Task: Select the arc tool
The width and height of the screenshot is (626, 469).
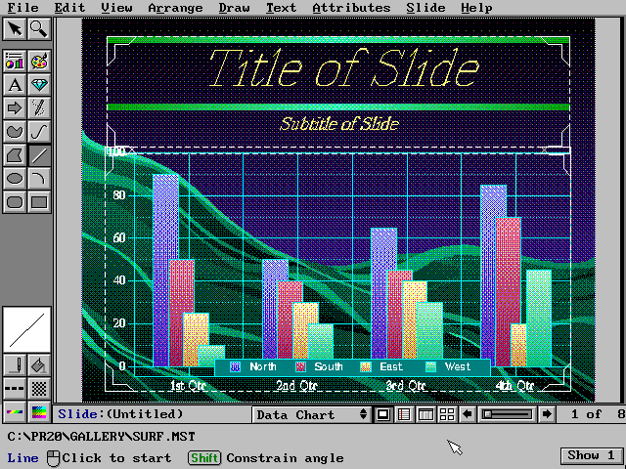Action: pos(39,179)
